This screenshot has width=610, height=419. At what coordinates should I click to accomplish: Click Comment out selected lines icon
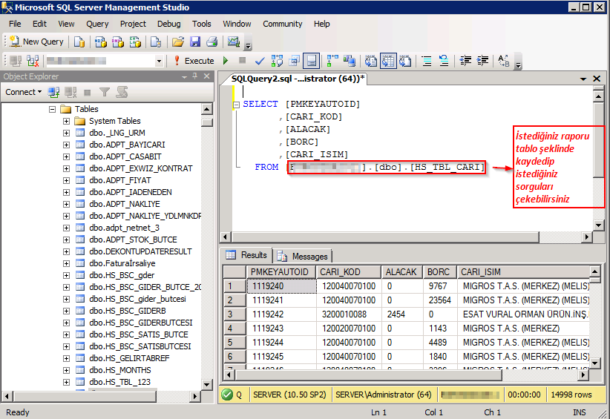(427, 61)
